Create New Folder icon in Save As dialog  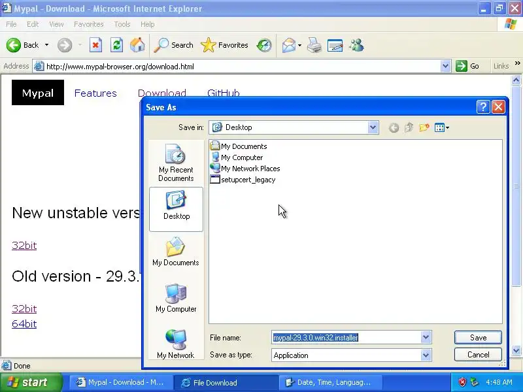[424, 127]
